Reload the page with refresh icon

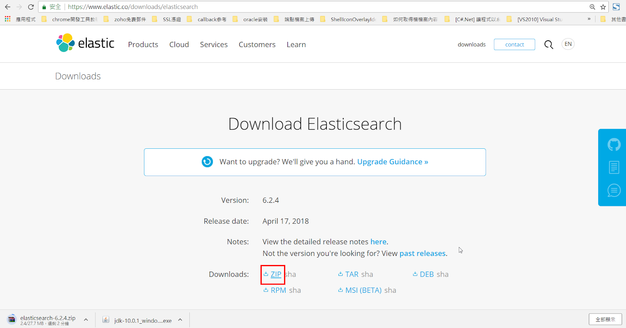tap(31, 7)
